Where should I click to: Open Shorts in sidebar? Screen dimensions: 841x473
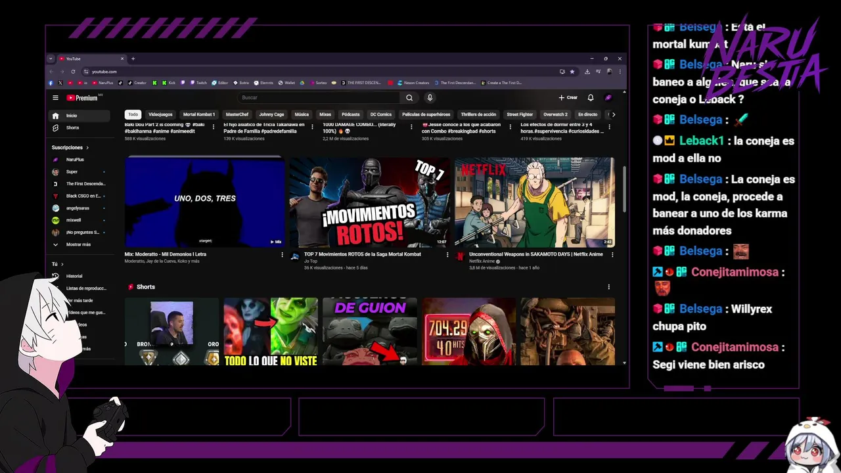[x=80, y=127]
